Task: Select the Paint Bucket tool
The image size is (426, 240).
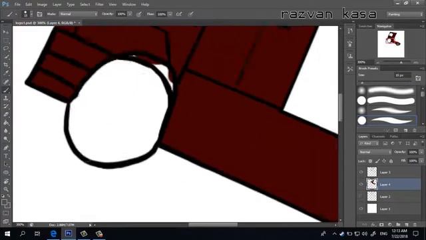Action: 6,123
